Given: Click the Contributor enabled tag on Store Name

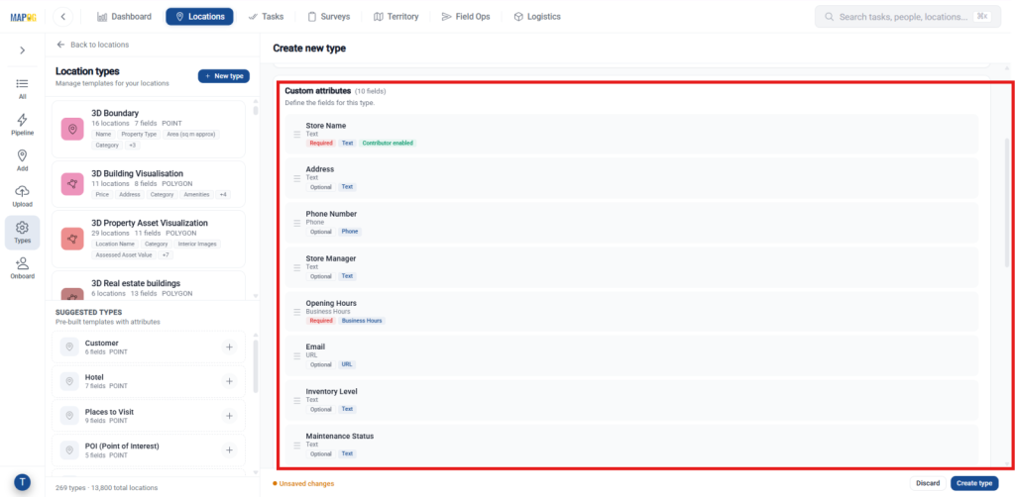Looking at the screenshot, I should (388, 143).
